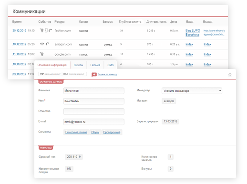Click the Вход Index link in google.com row
This screenshot has width=247, height=184.
[x=189, y=54]
